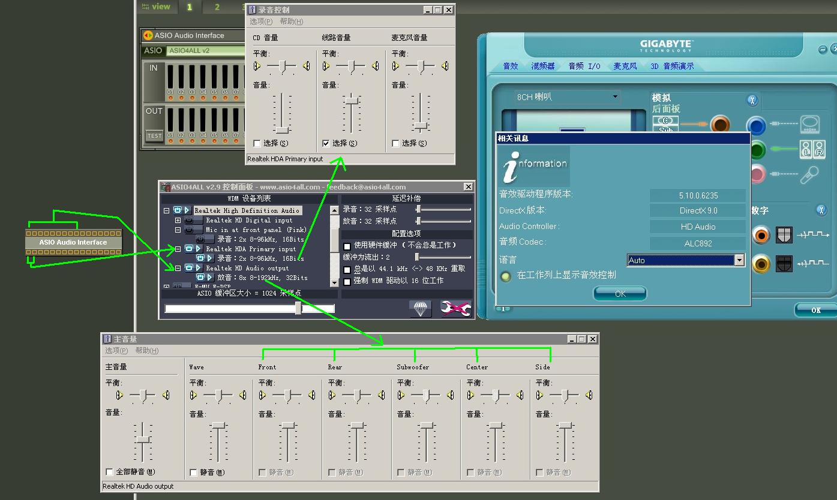This screenshot has width=837, height=500.
Task: Click OK at bottom of Gigabyte panel
Action: (816, 310)
